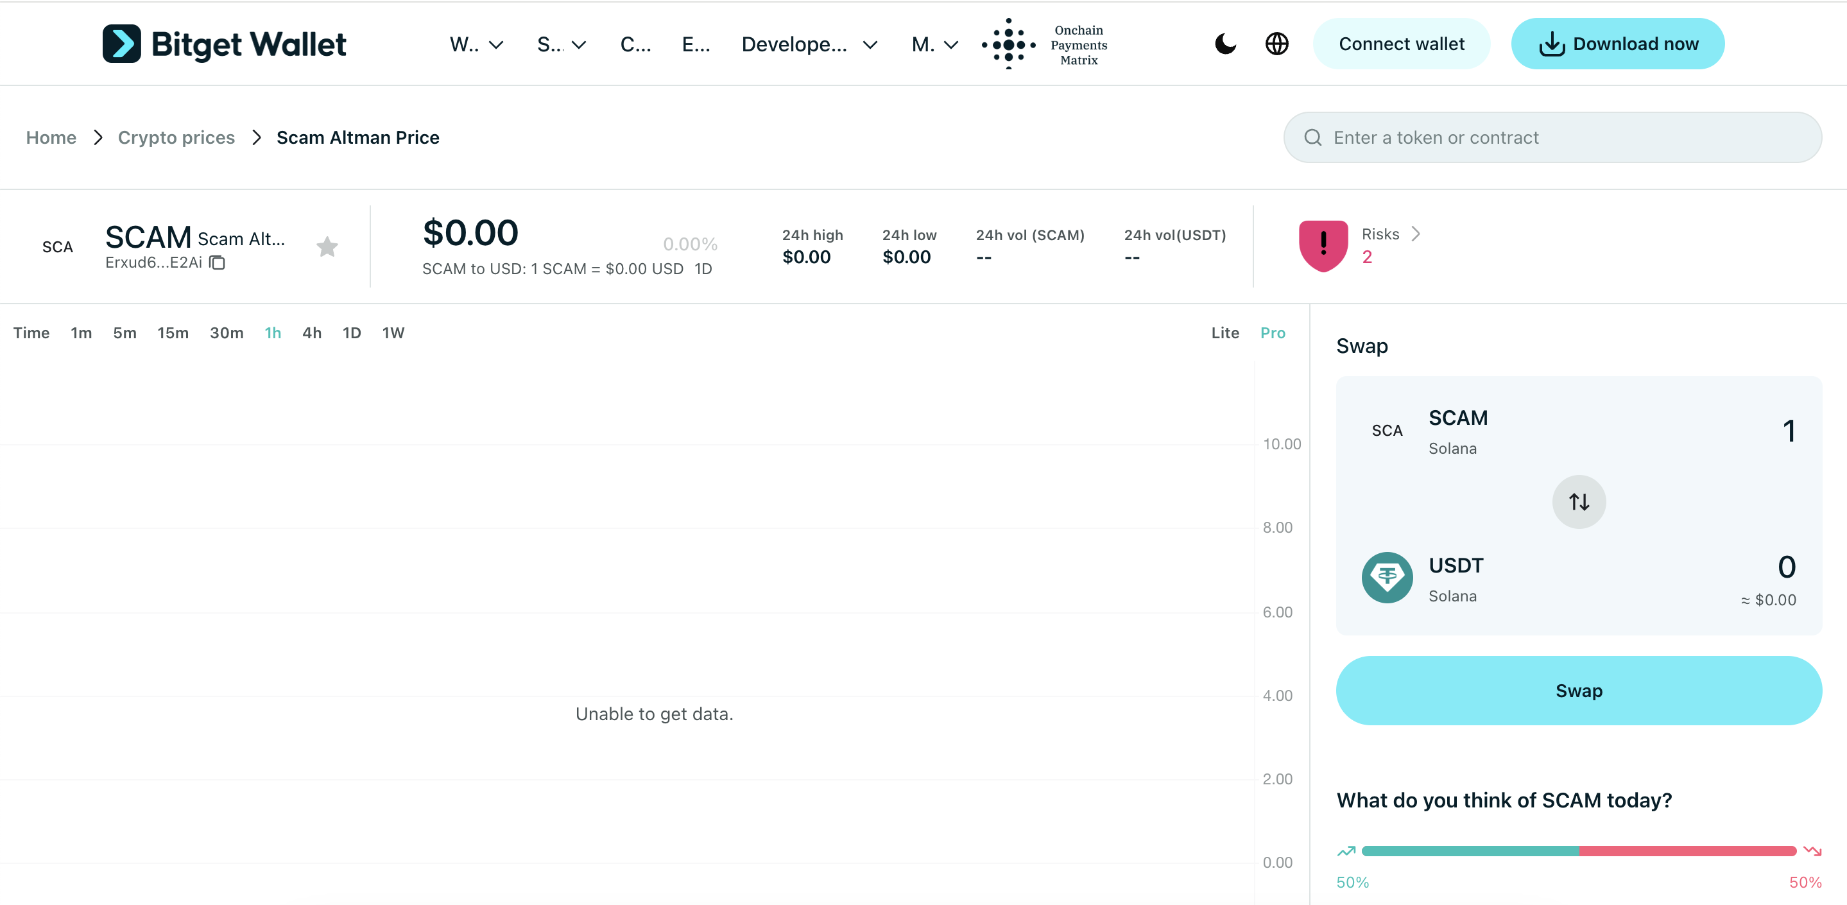
Task: Reverse the swap direction arrows
Action: [1579, 501]
